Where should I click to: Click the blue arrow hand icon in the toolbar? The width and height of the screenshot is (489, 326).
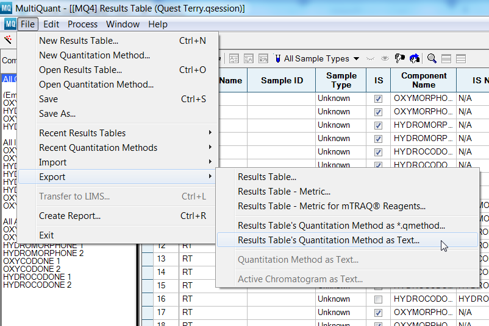pyautogui.click(x=415, y=58)
